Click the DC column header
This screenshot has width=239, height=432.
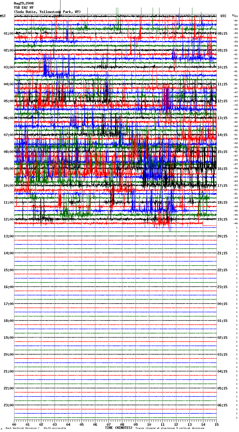(233, 15)
